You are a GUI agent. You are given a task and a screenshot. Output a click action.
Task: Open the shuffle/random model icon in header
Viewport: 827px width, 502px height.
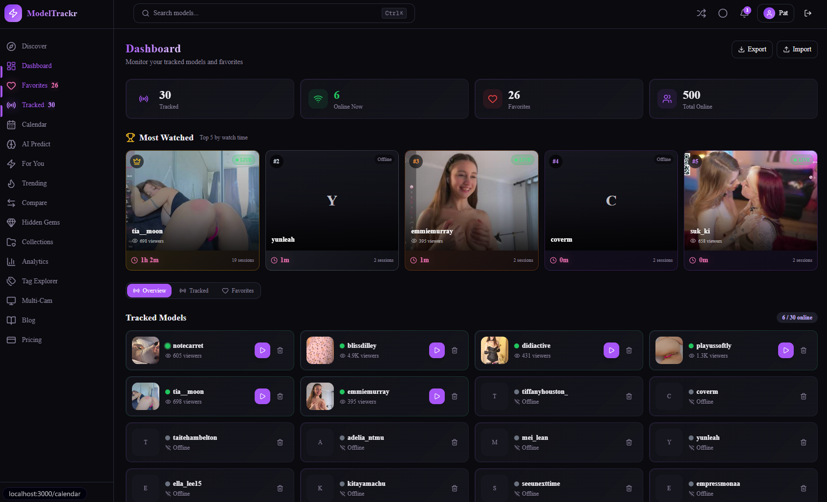701,13
